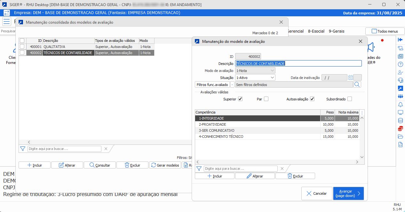Image resolution: width=405 pixels, height=212 pixels.
Task: Clear the competência search with the X icon
Action: coord(282,169)
